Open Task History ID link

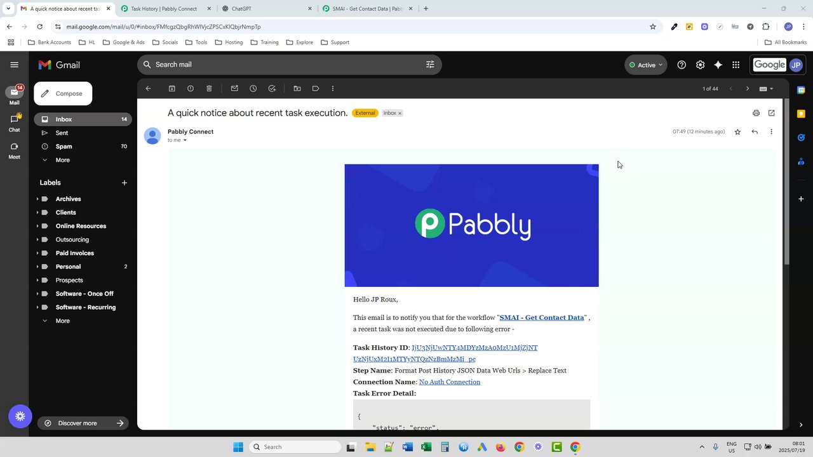click(x=445, y=354)
